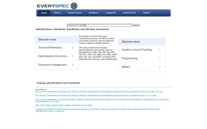Click the "EverySpec is a free index" paragraph
This screenshot has height=129, width=207.
(x=97, y=40)
